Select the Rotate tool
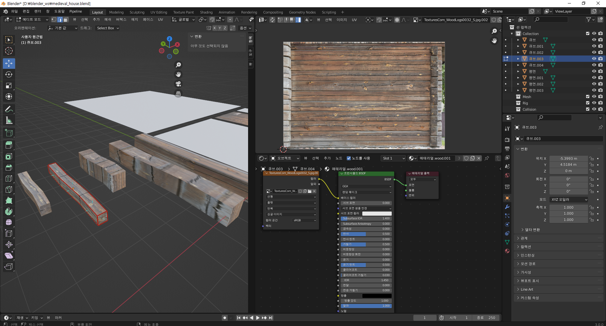 point(9,74)
